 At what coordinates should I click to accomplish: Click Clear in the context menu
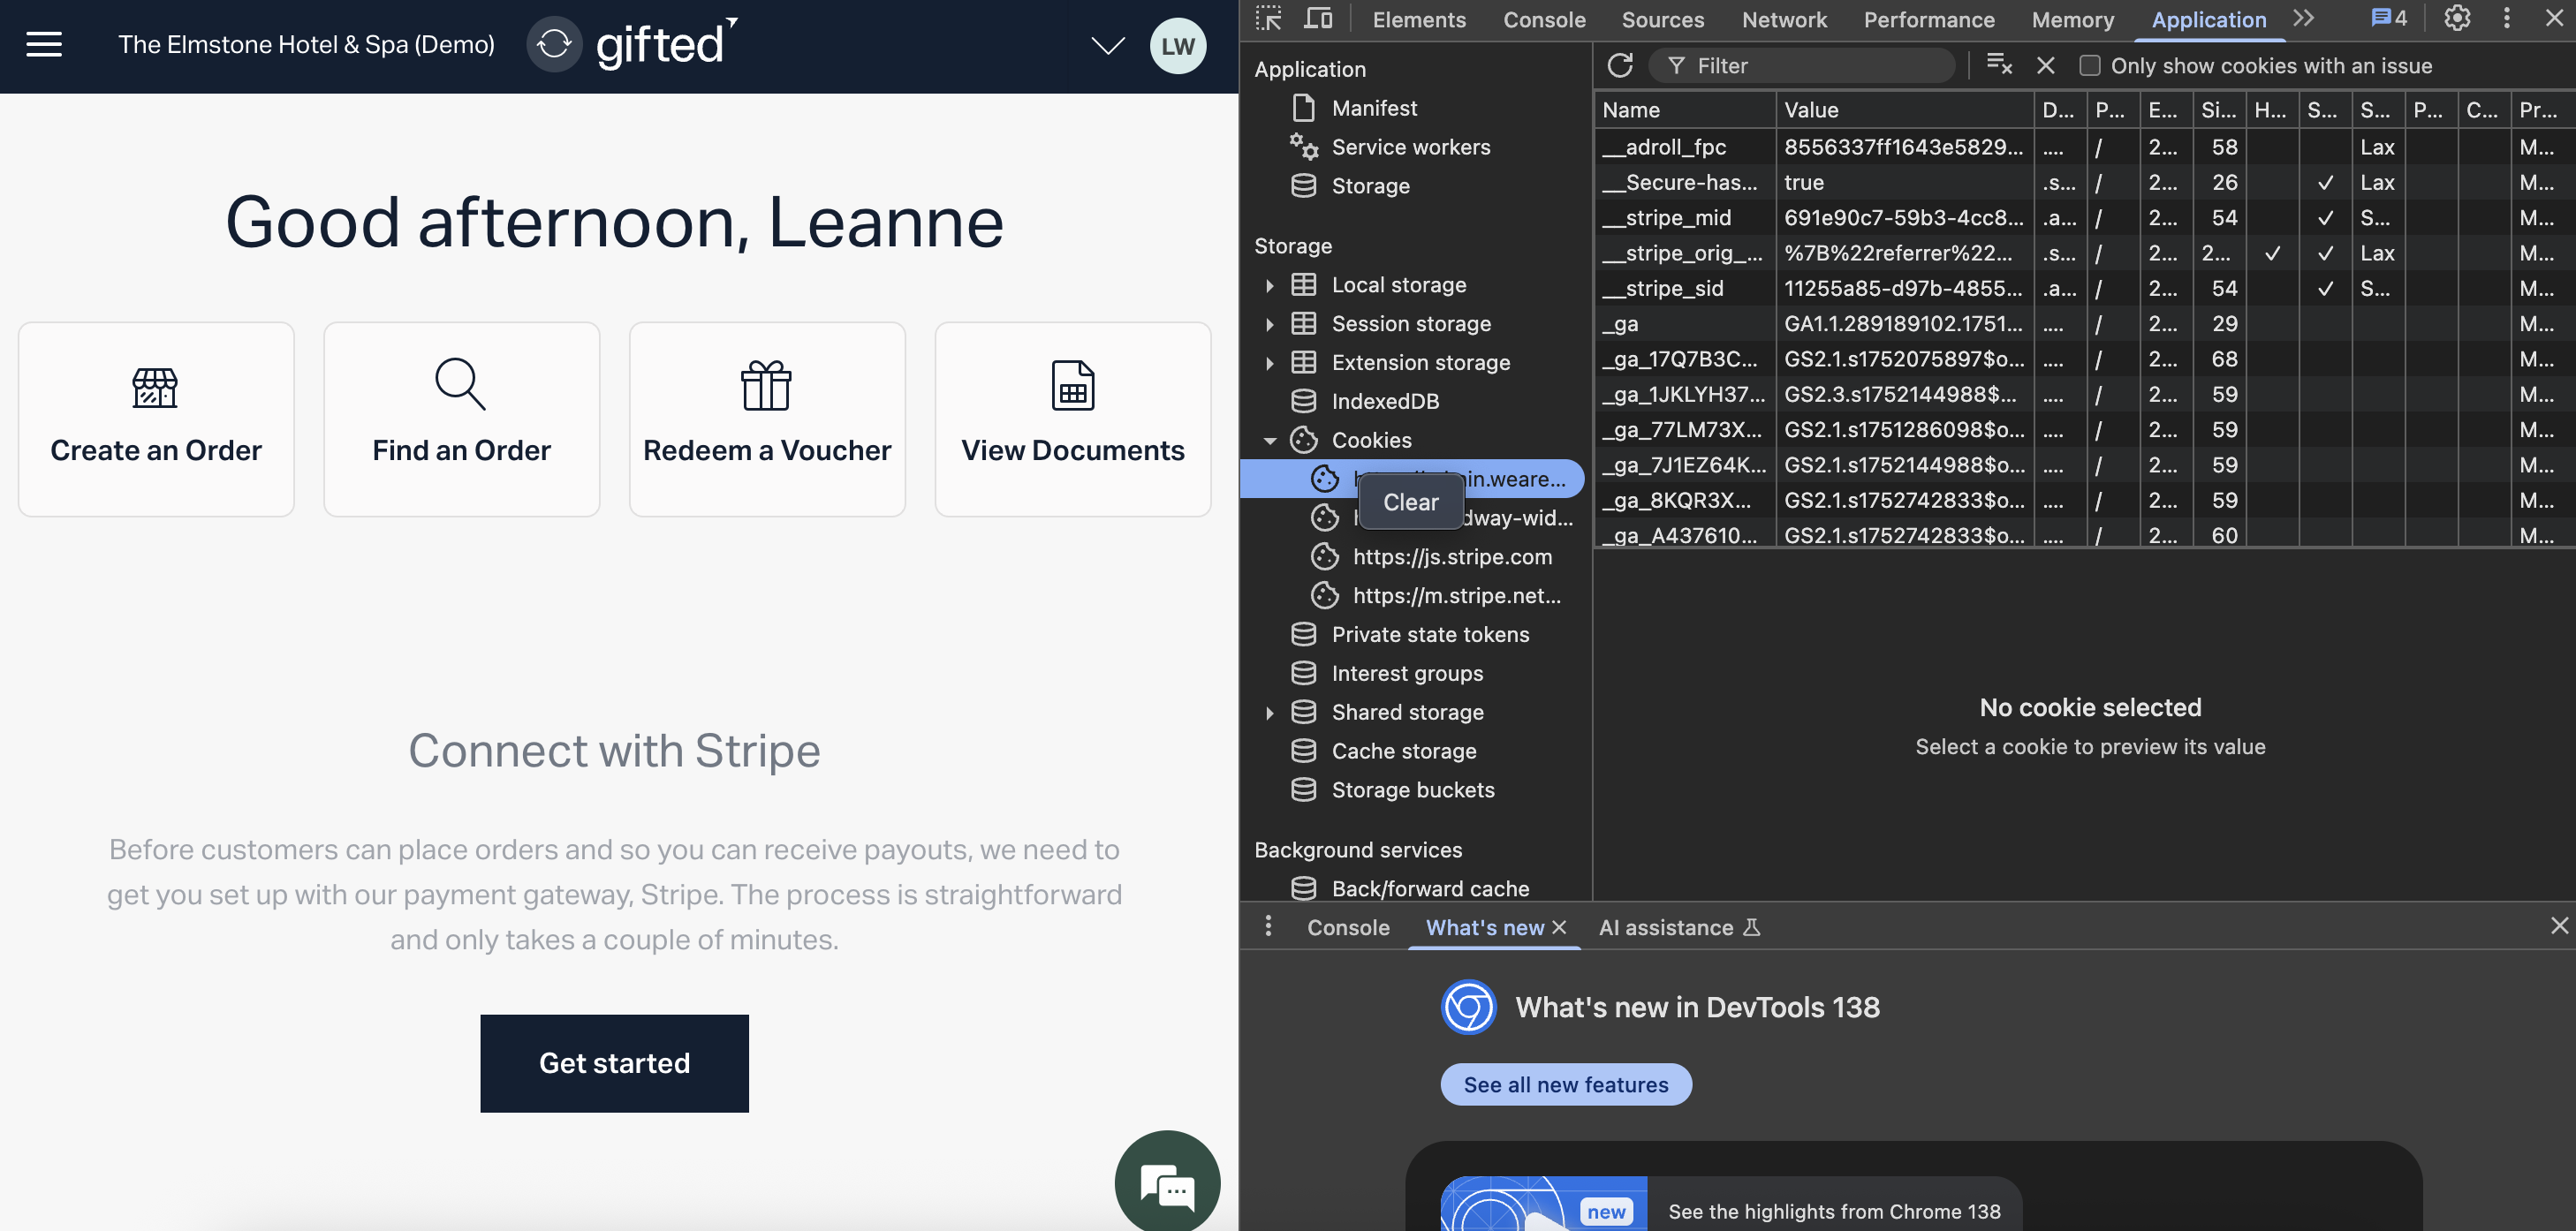tap(1410, 503)
